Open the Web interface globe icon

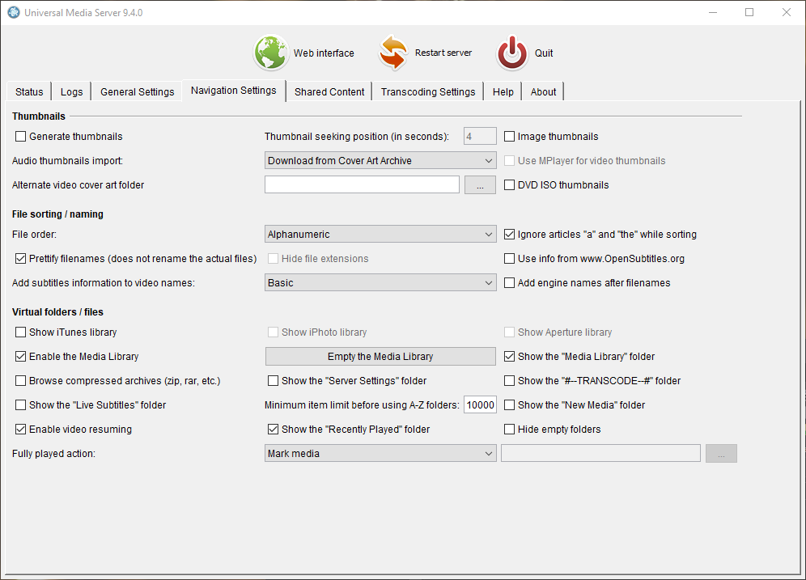click(270, 53)
